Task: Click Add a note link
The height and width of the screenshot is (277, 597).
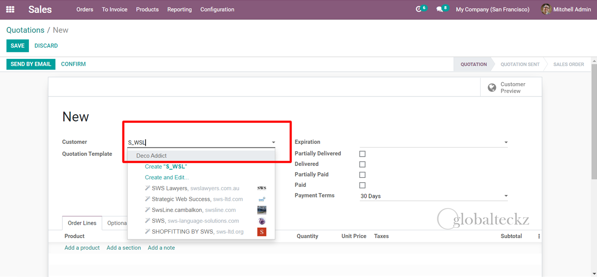Action: click(161, 248)
